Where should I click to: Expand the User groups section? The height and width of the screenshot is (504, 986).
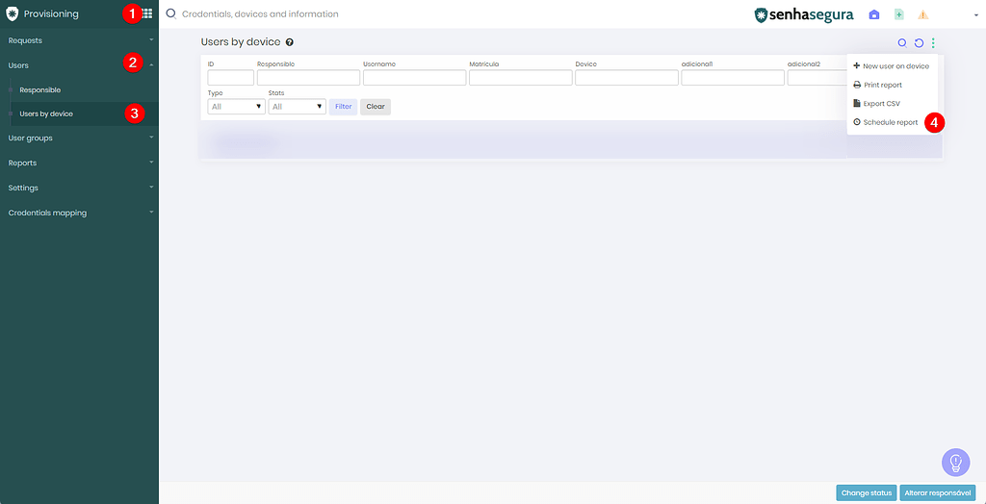click(x=79, y=138)
